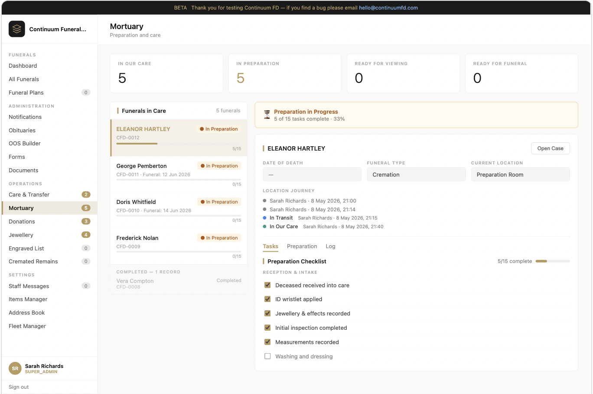Select Eleanor Hartley funeral card
This screenshot has width=593, height=394.
[x=179, y=138]
